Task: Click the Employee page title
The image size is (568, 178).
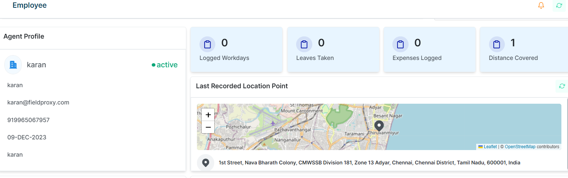Action: coord(29,6)
